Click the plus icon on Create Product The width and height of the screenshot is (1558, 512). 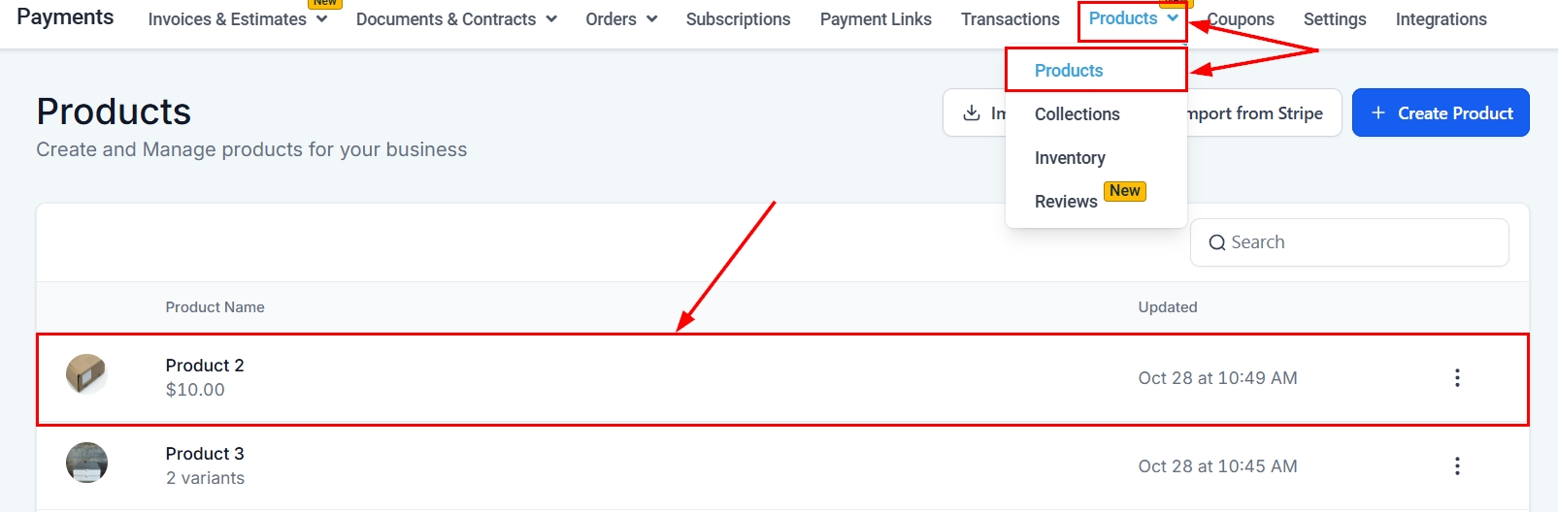(1377, 113)
